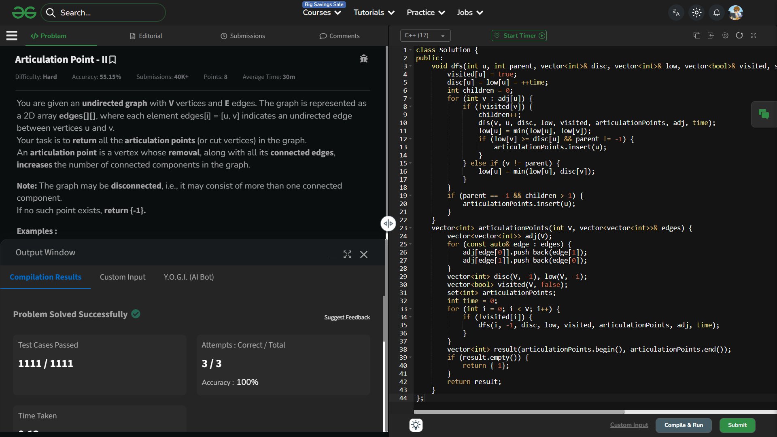Expand the Practice dropdown menu
Image resolution: width=777 pixels, height=437 pixels.
point(426,13)
